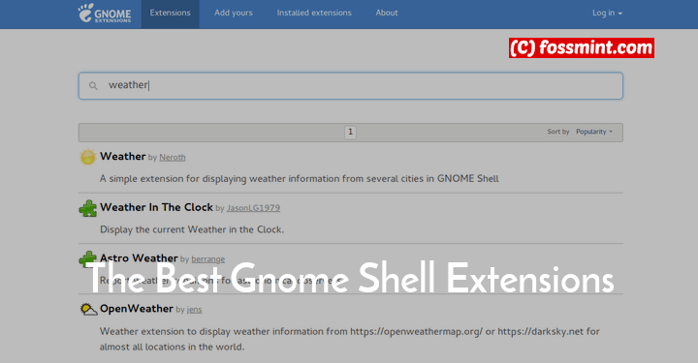Viewport: 698px width, 363px height.
Task: Click the OpenWeather cloud-sun icon
Action: point(88,309)
